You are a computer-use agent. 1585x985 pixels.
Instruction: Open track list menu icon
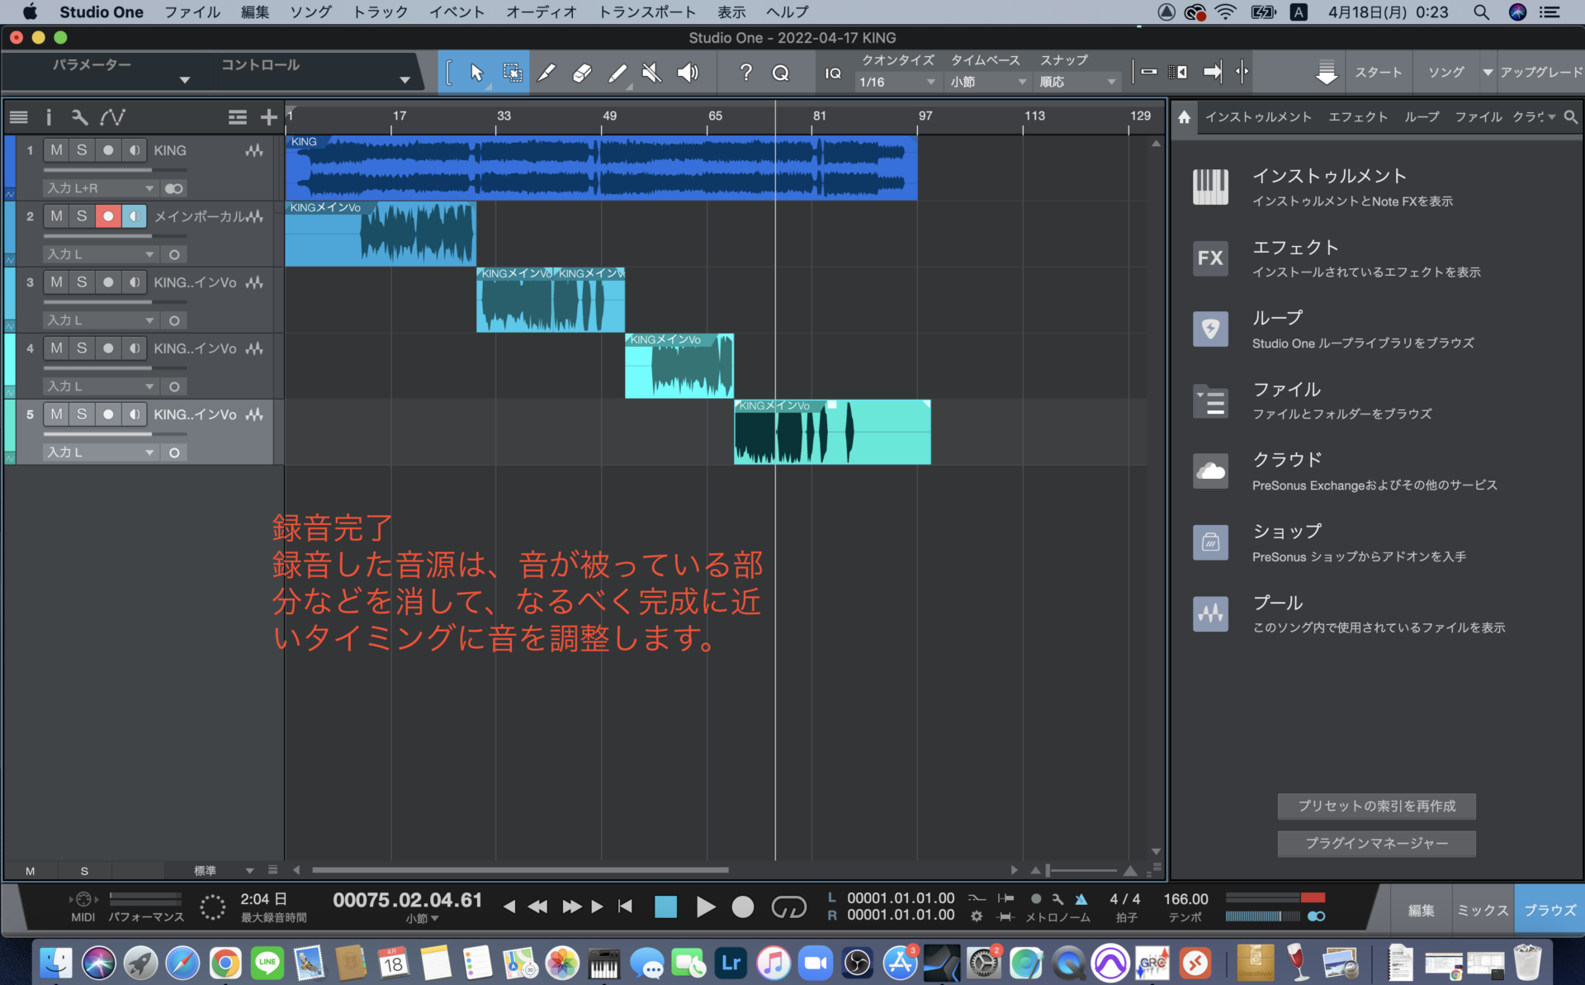coord(19,117)
